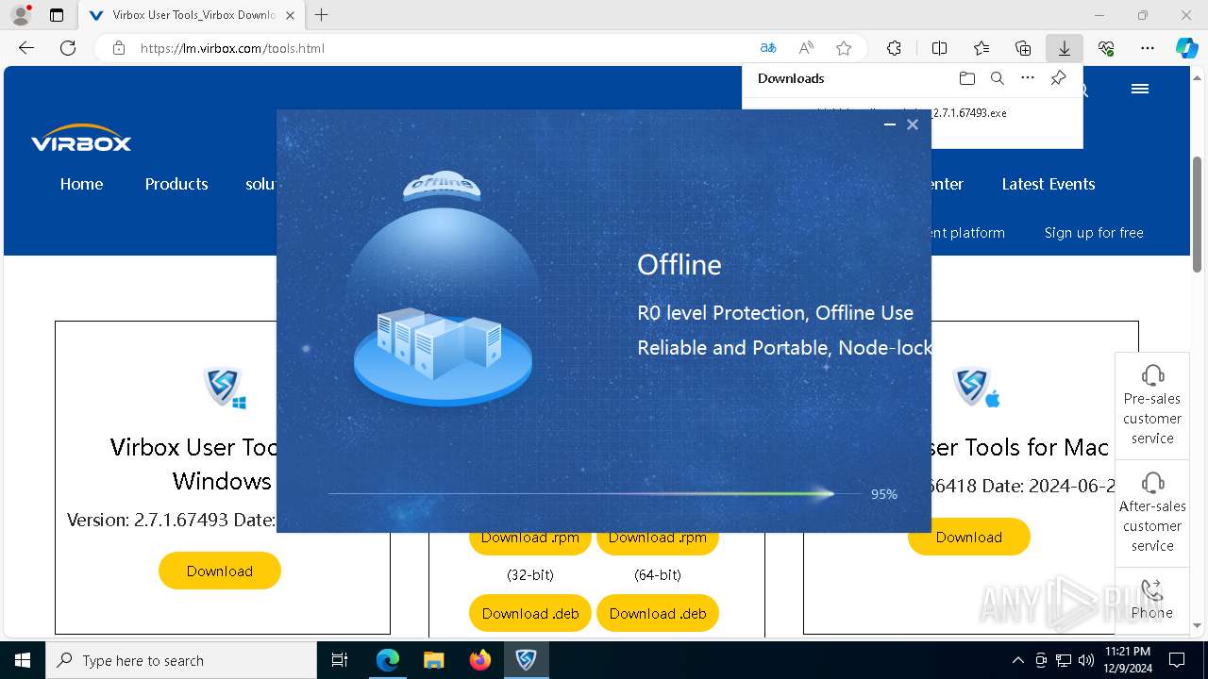Open the taskbar clock and date

click(1127, 660)
